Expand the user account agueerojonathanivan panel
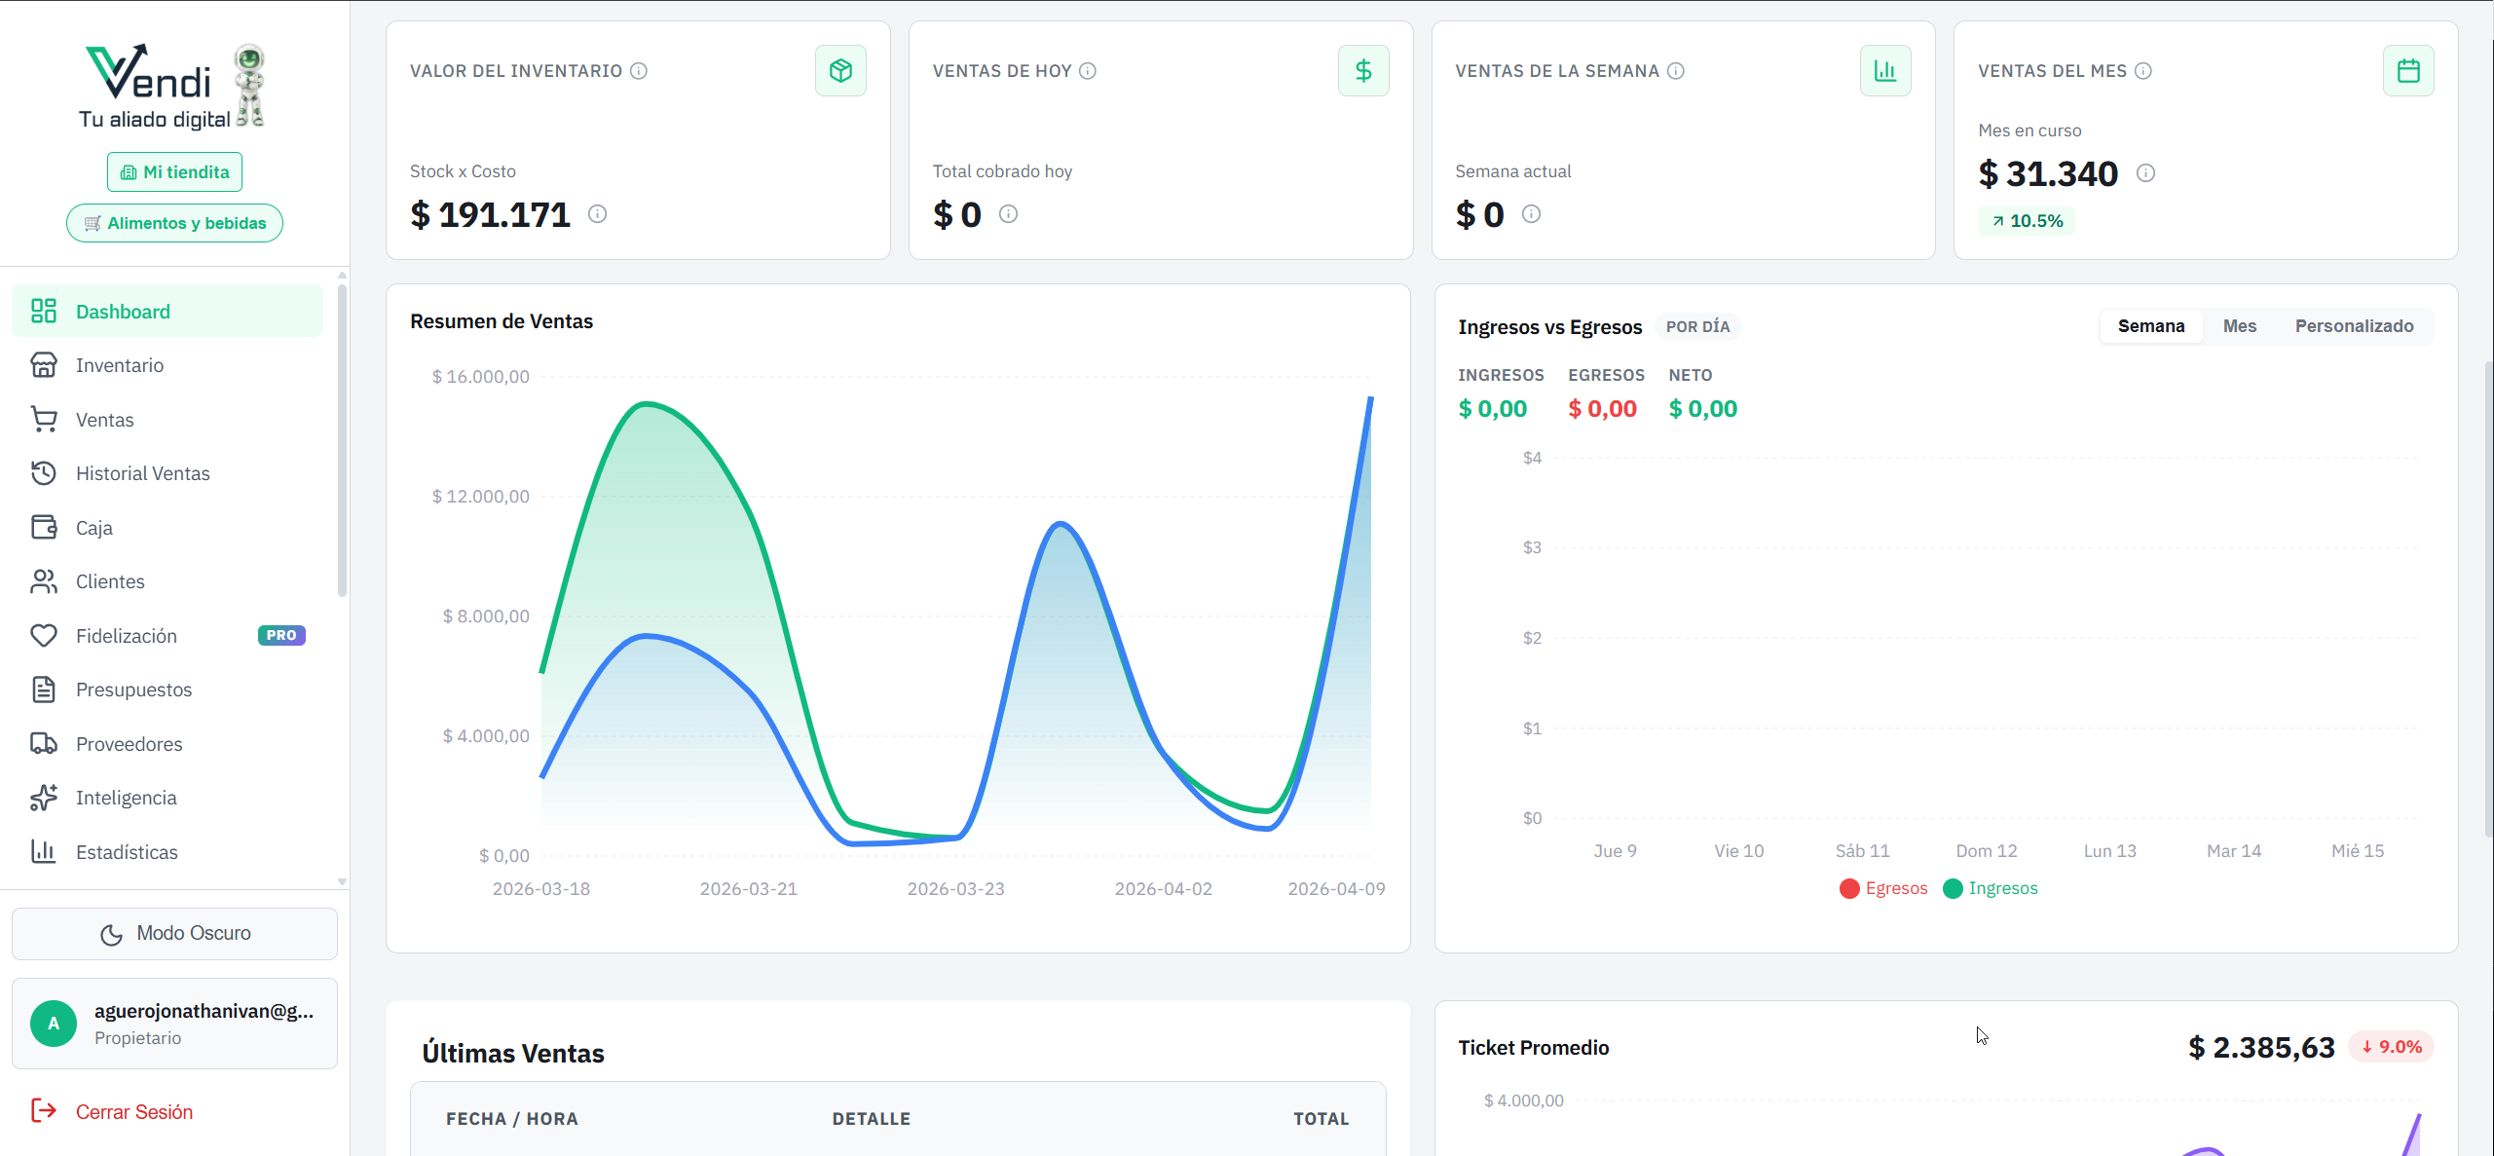The width and height of the screenshot is (2494, 1156). pyautogui.click(x=174, y=1023)
